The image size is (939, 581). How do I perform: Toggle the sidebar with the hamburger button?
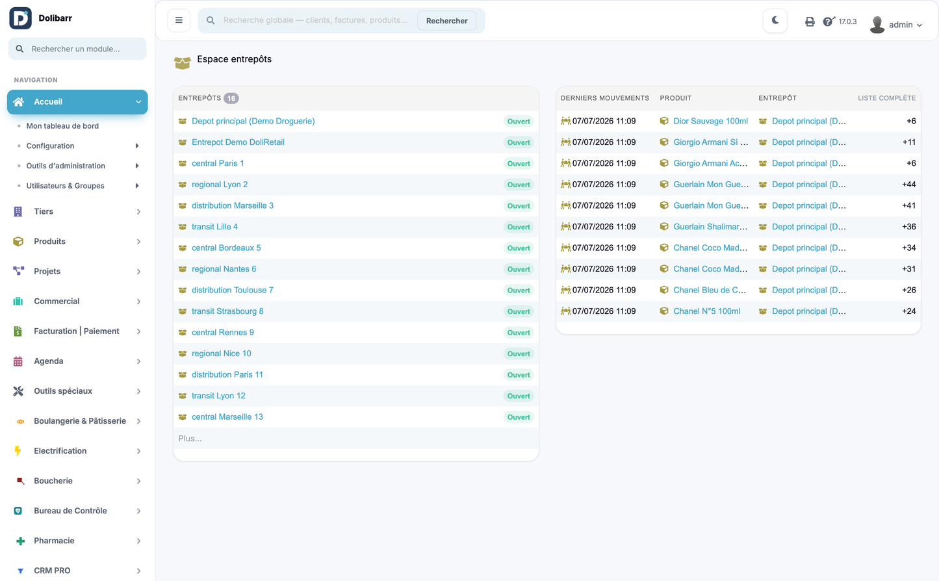pyautogui.click(x=179, y=20)
